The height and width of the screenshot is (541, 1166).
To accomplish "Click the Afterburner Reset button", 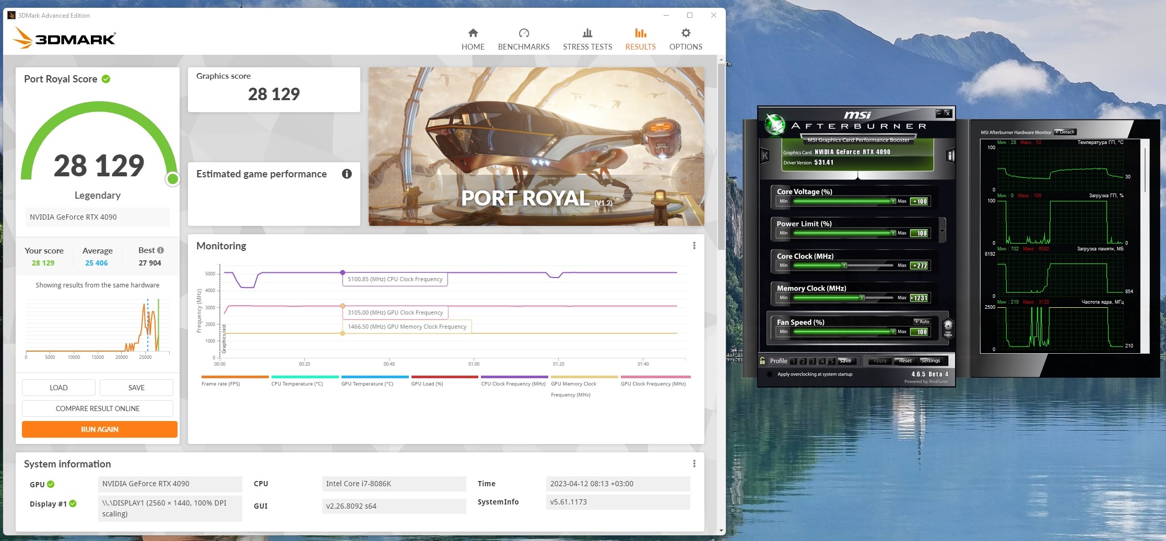I will pyautogui.click(x=905, y=360).
